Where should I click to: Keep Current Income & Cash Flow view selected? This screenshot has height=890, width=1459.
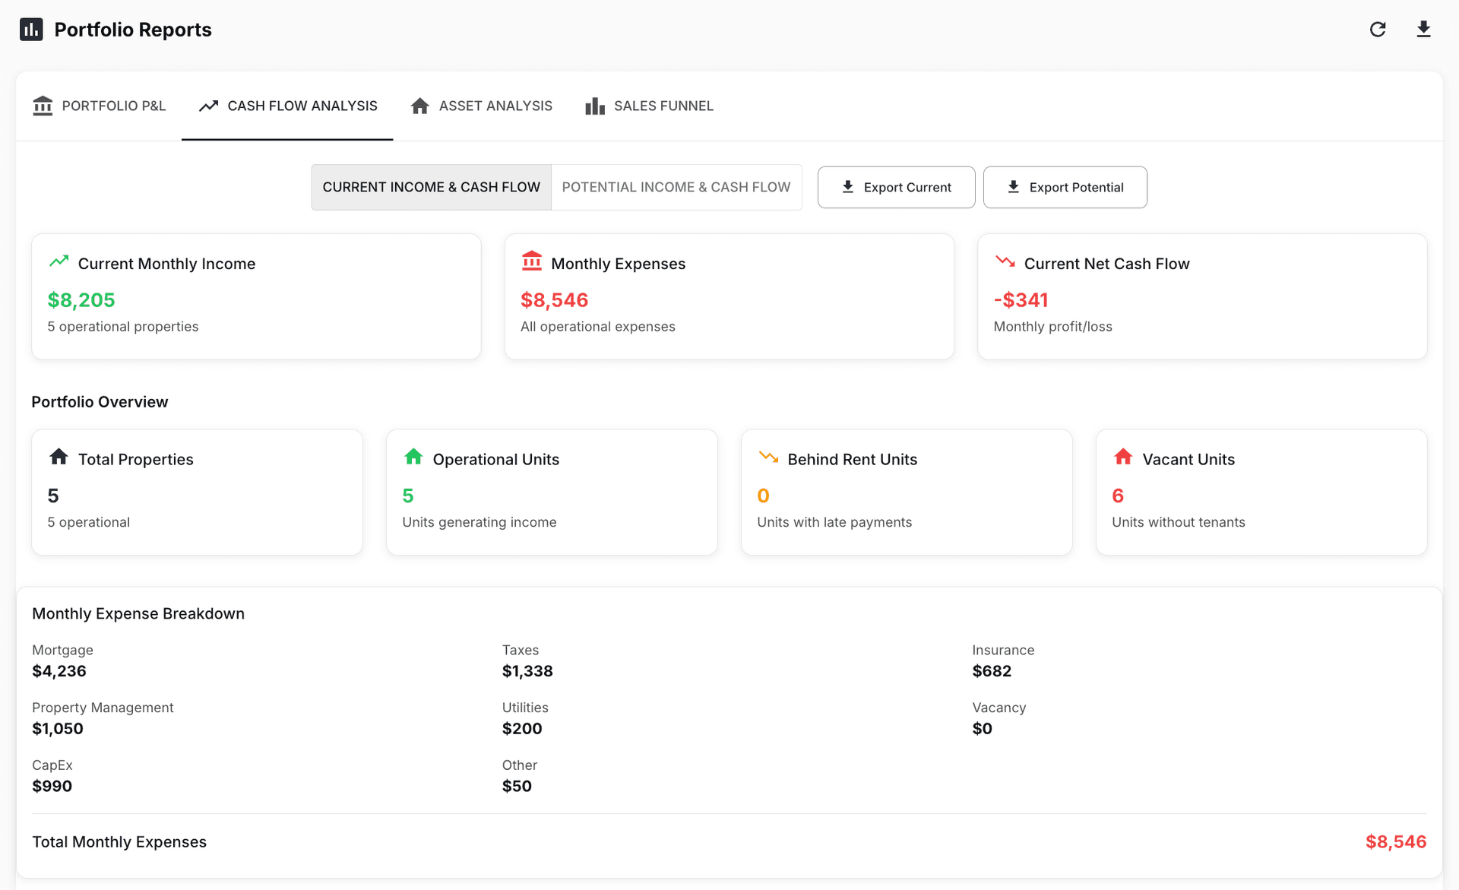[431, 187]
